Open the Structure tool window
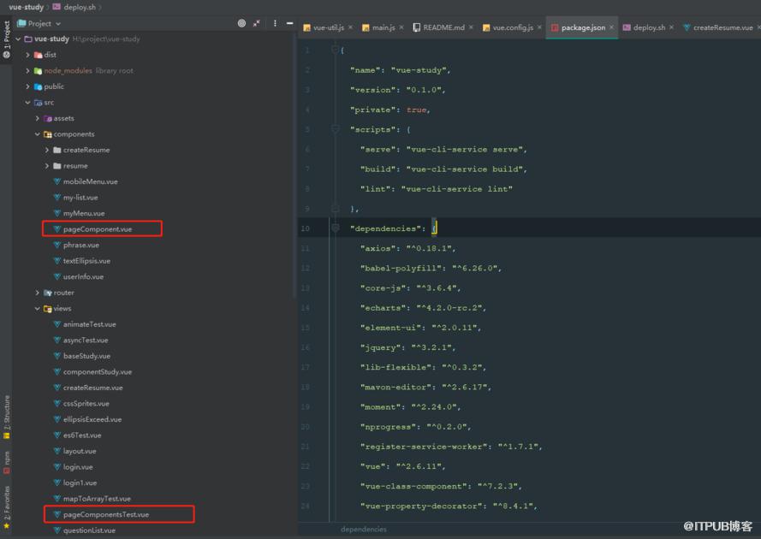761x539 pixels. click(x=6, y=418)
